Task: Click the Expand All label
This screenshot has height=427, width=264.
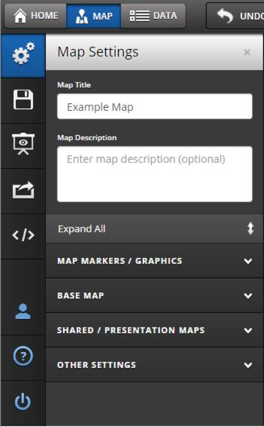Action: [82, 229]
